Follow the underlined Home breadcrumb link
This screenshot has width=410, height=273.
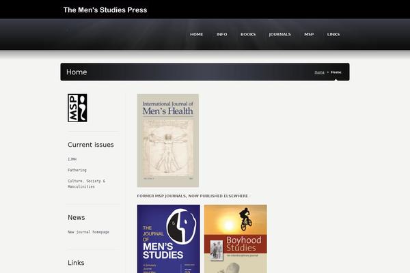(x=319, y=72)
